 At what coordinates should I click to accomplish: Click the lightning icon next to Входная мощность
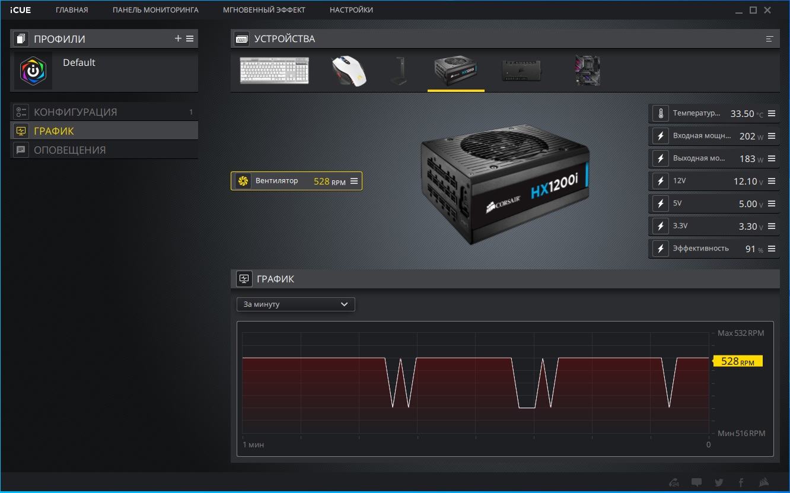(660, 136)
